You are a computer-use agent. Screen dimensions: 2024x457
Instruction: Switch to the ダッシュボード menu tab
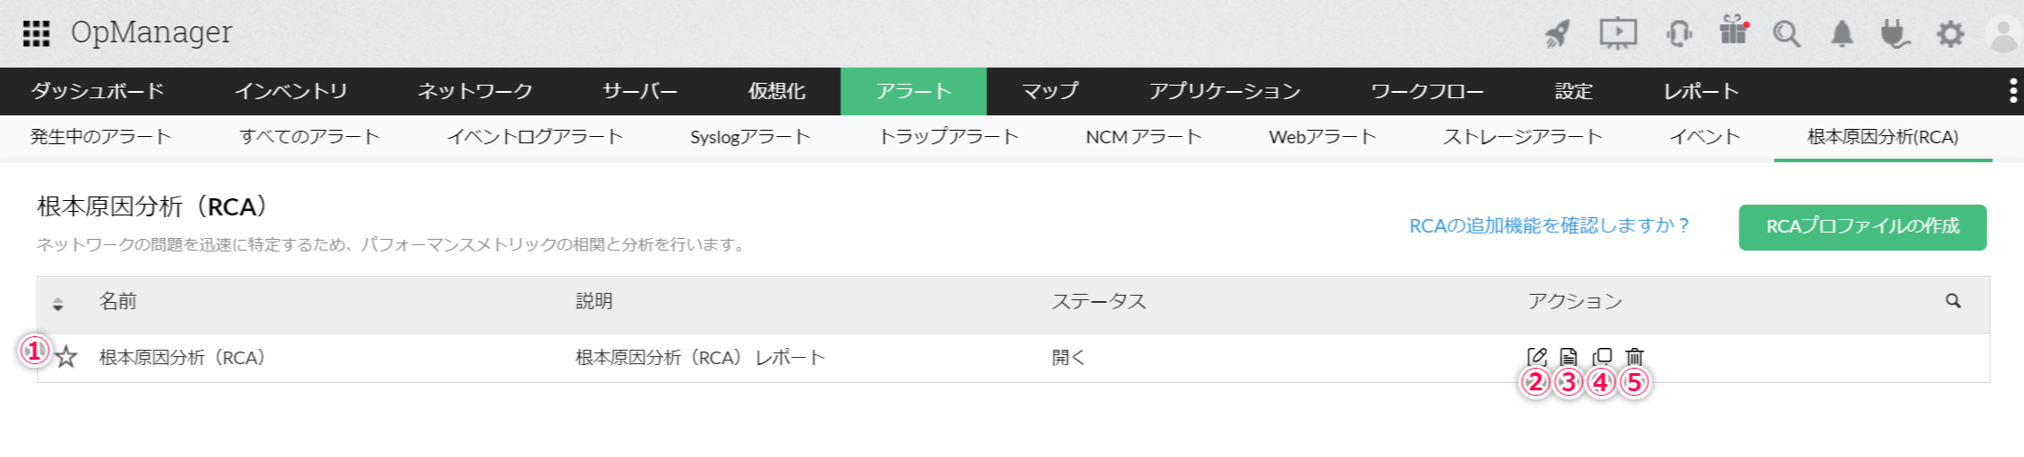(x=97, y=91)
